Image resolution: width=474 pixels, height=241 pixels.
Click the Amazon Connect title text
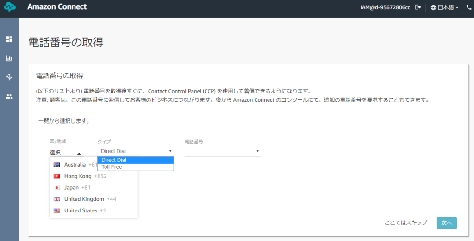[x=57, y=6]
